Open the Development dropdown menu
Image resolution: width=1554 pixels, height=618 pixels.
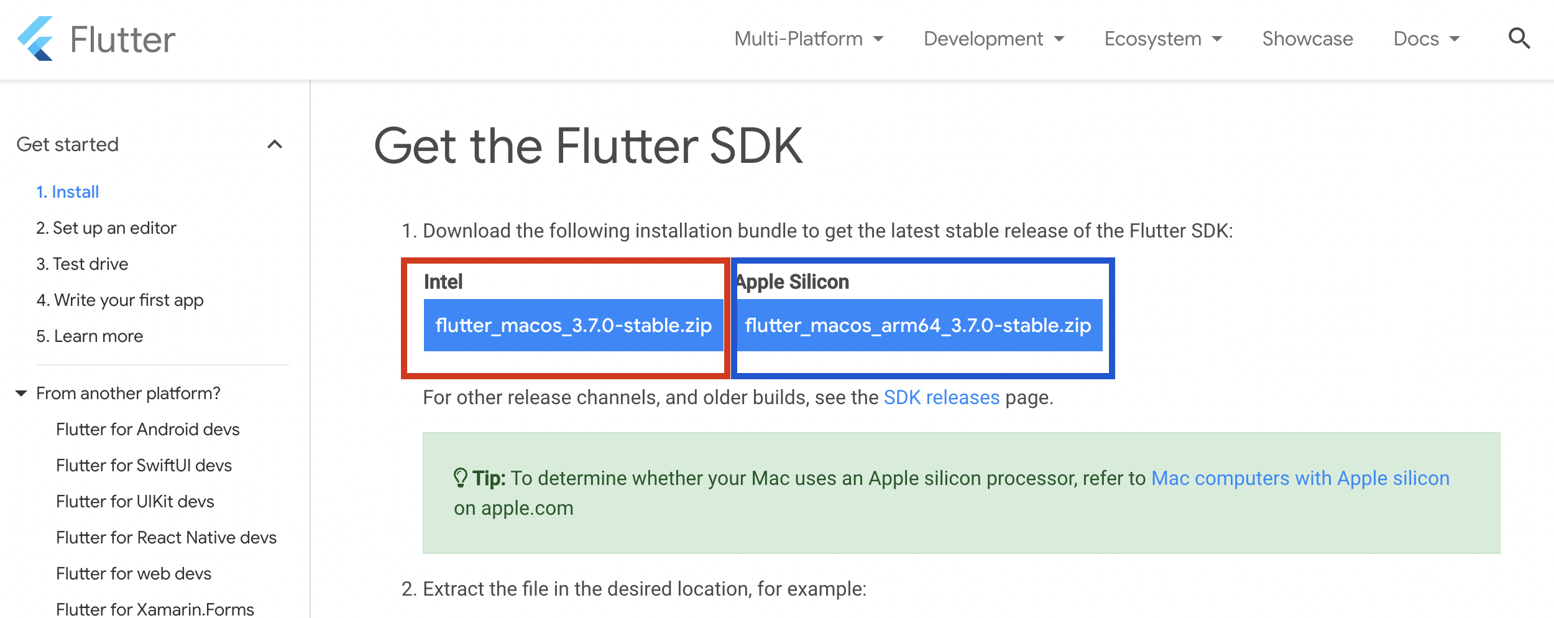[x=994, y=39]
